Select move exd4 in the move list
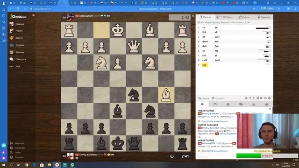Screen dimensions: 299x168 coord(217,37)
